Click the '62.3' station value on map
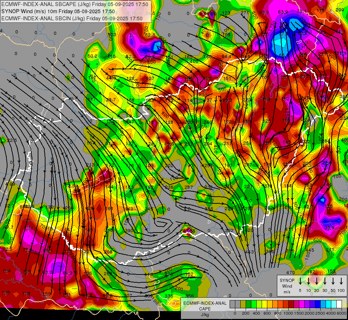Image resolution: width=348 pixels, height=320 pixels. [x=150, y=35]
